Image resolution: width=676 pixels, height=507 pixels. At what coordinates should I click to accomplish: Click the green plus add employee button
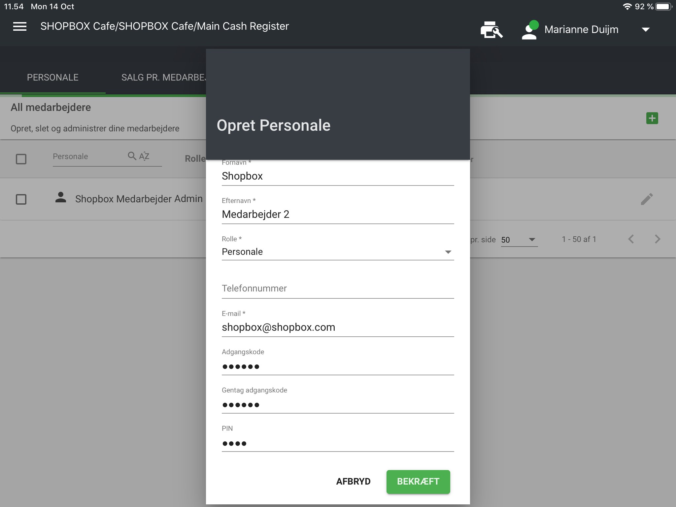click(x=652, y=118)
